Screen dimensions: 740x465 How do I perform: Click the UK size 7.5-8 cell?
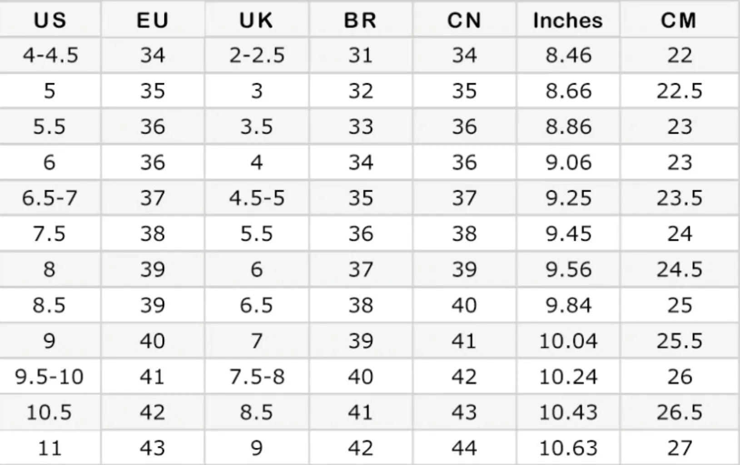coord(257,376)
